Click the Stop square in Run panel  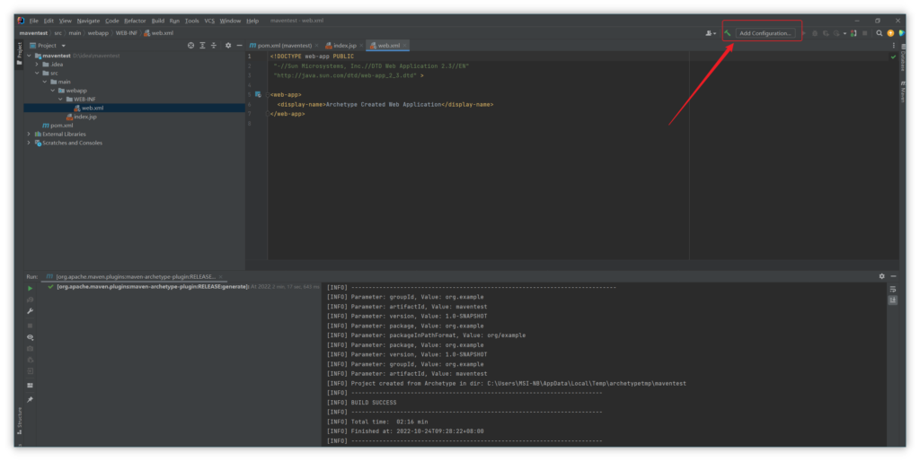pyautogui.click(x=30, y=325)
